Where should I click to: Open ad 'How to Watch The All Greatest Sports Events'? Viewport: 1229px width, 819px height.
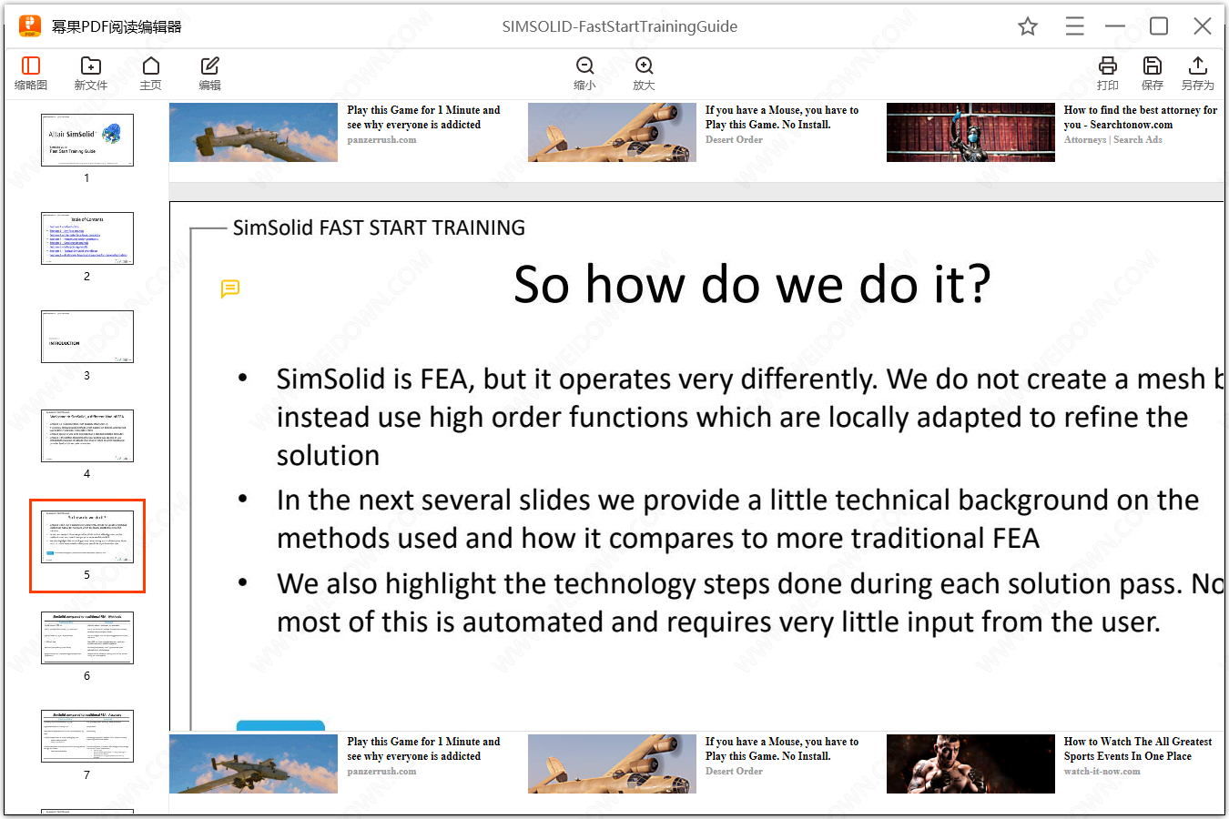point(1138,749)
